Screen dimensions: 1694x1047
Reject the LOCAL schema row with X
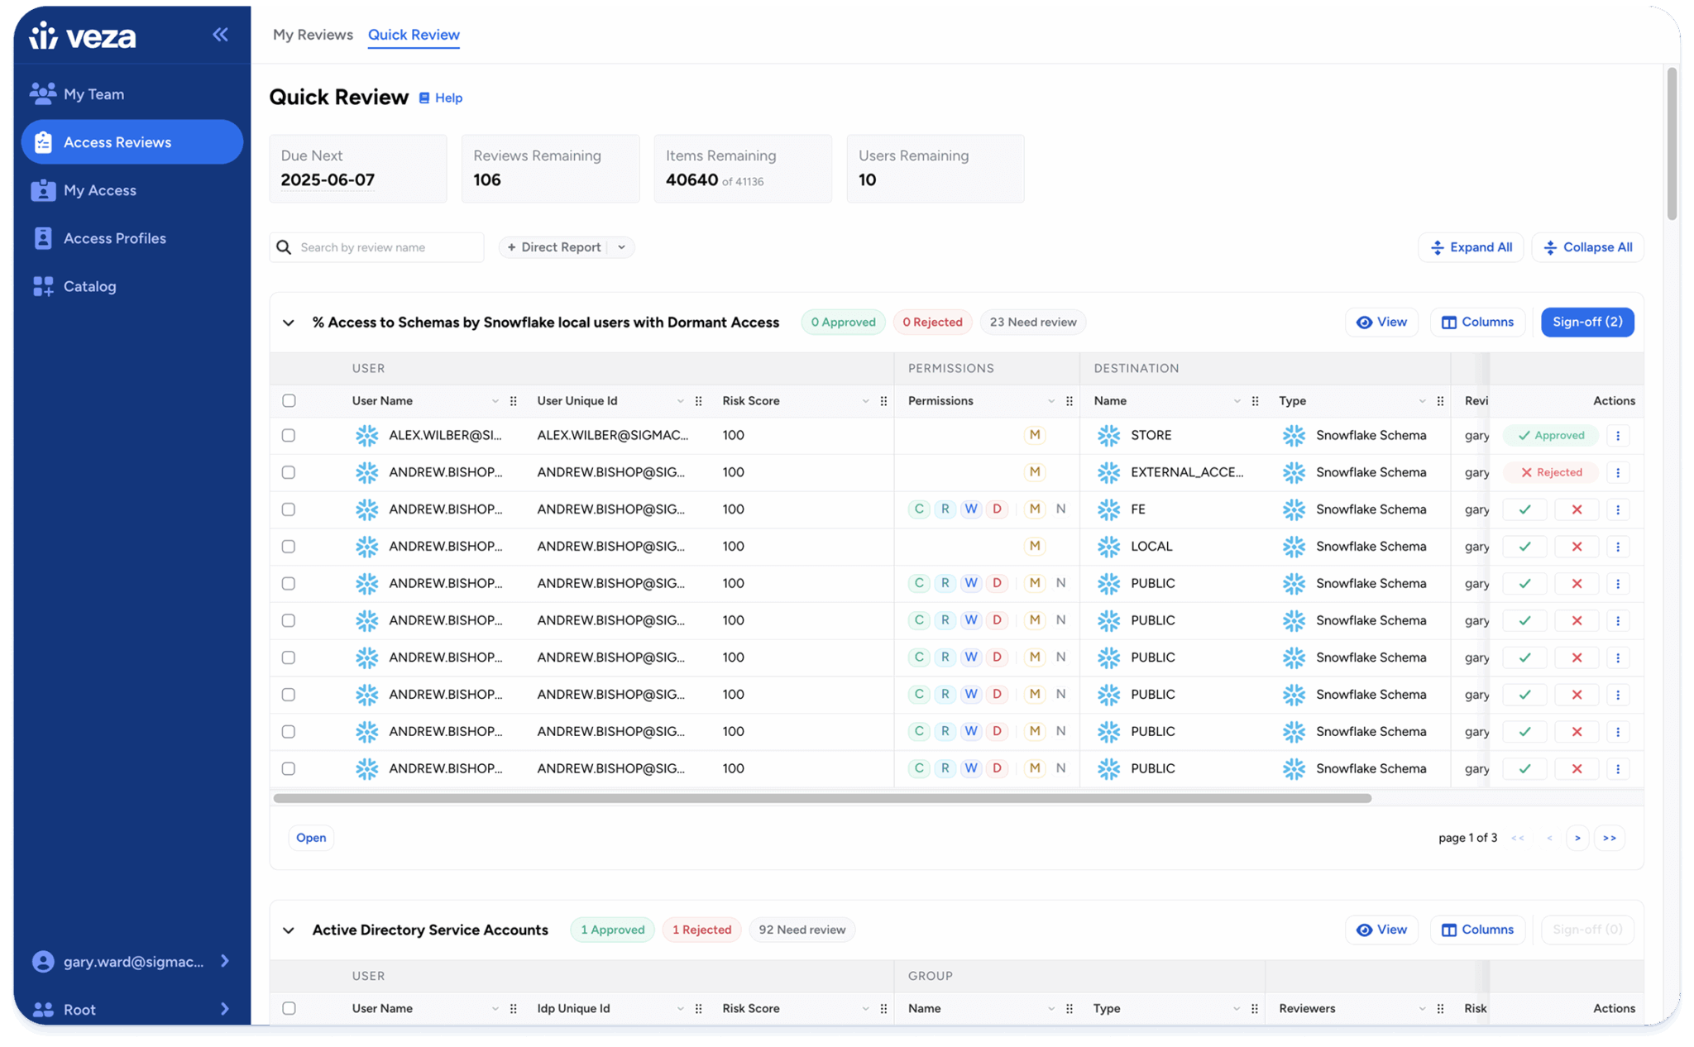pos(1577,547)
